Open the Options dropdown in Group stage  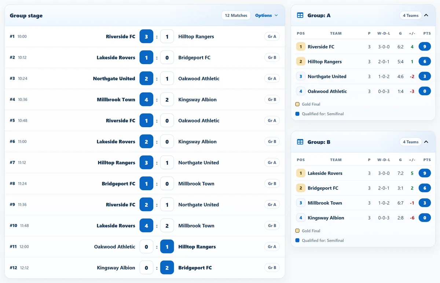pos(267,15)
